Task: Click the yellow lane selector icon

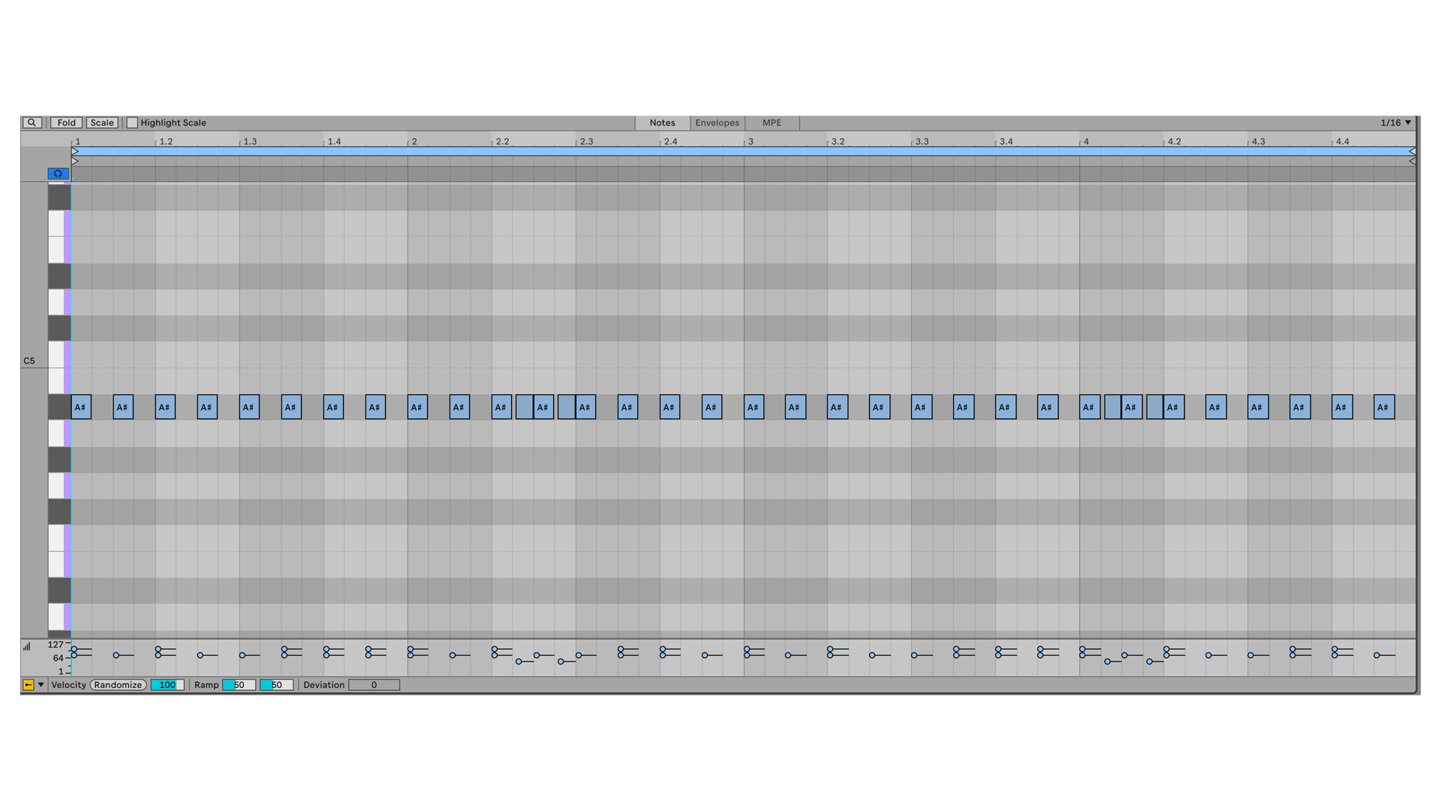Action: click(x=28, y=685)
